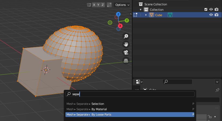Image resolution: width=222 pixels, height=121 pixels.
Task: Choose Separate By Material result
Action: pos(130,109)
